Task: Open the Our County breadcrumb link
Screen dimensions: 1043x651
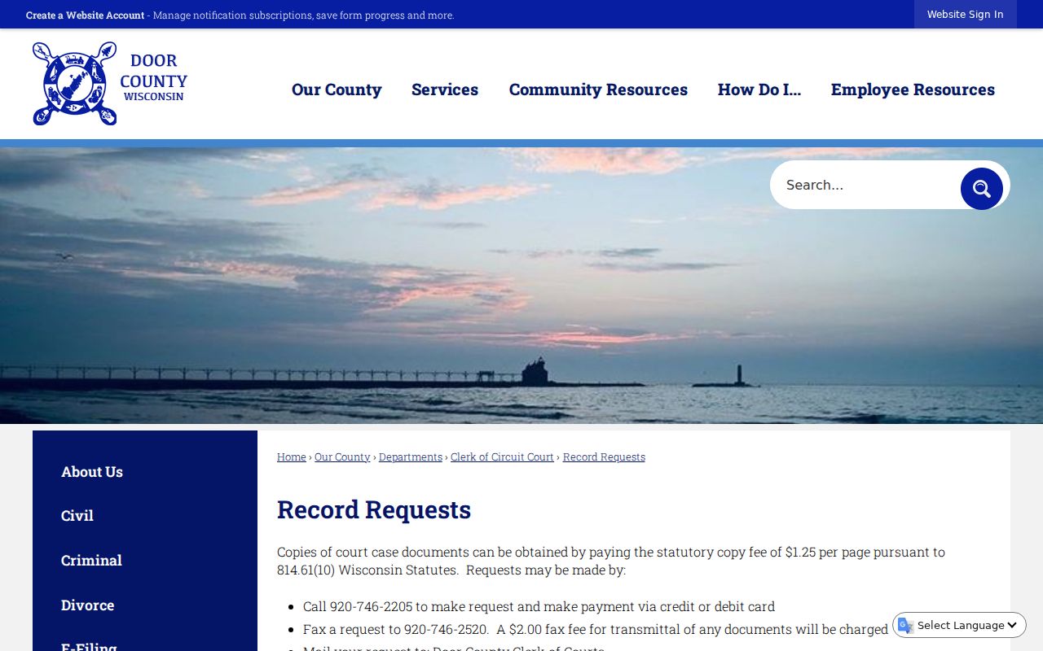Action: point(342,457)
